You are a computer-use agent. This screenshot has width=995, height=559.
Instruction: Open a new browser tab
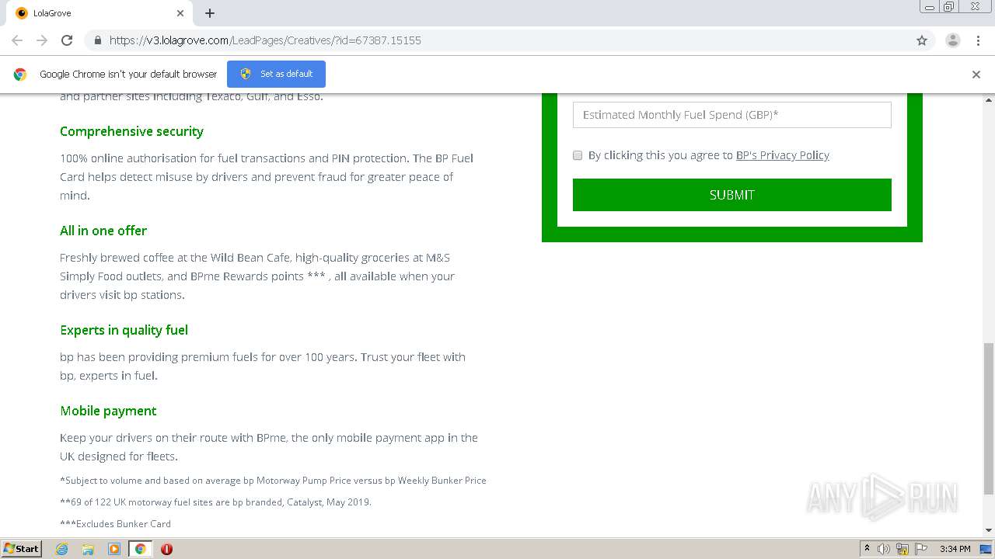tap(210, 13)
